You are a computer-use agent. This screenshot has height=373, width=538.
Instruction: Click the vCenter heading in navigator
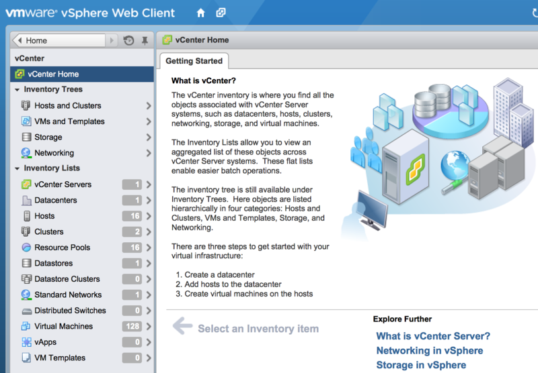pos(30,58)
